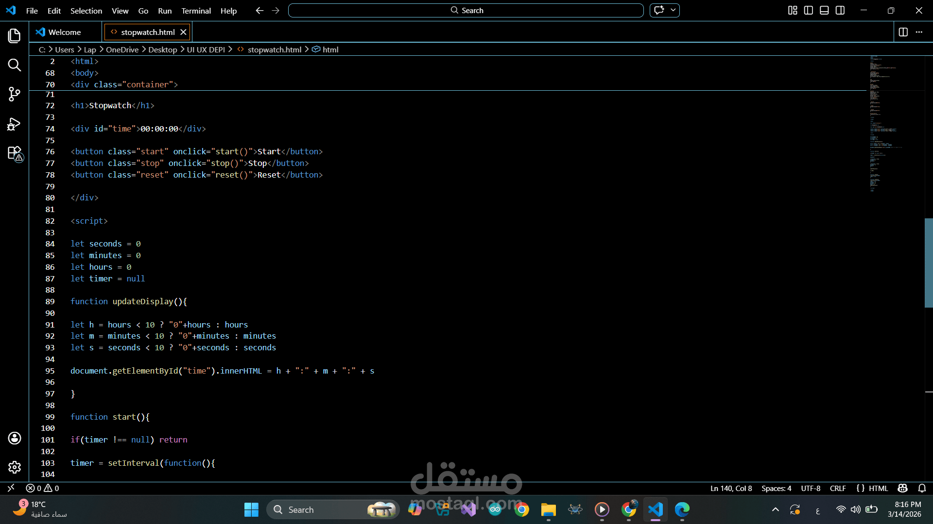The height and width of the screenshot is (524, 933).
Task: Open the Accounts menu icon
Action: (14, 438)
